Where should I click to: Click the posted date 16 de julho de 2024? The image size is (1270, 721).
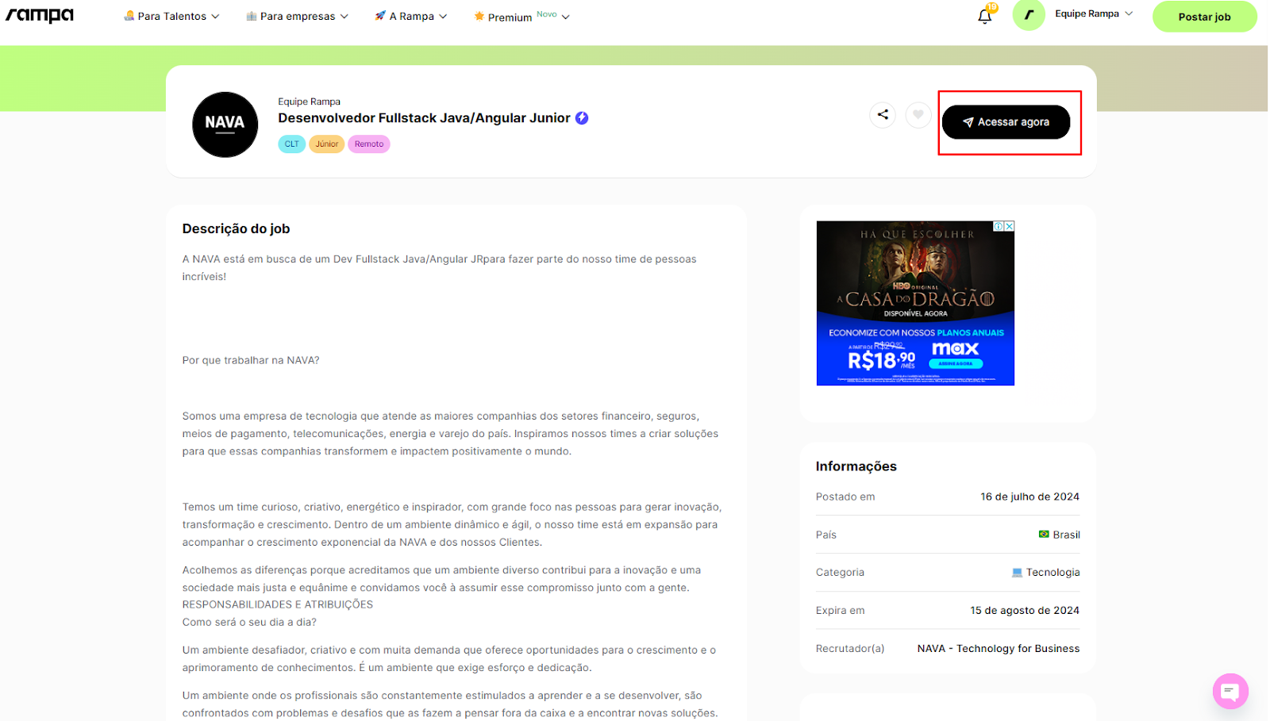1029,497
